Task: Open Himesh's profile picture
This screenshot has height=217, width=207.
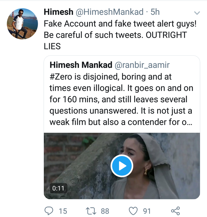Action: 22,24
